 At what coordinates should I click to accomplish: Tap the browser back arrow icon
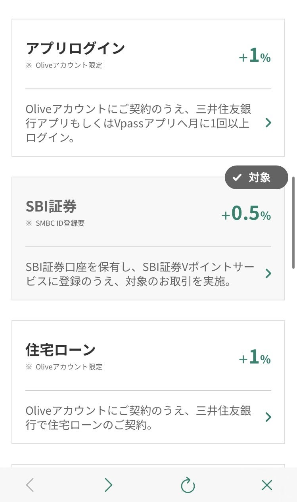click(30, 485)
